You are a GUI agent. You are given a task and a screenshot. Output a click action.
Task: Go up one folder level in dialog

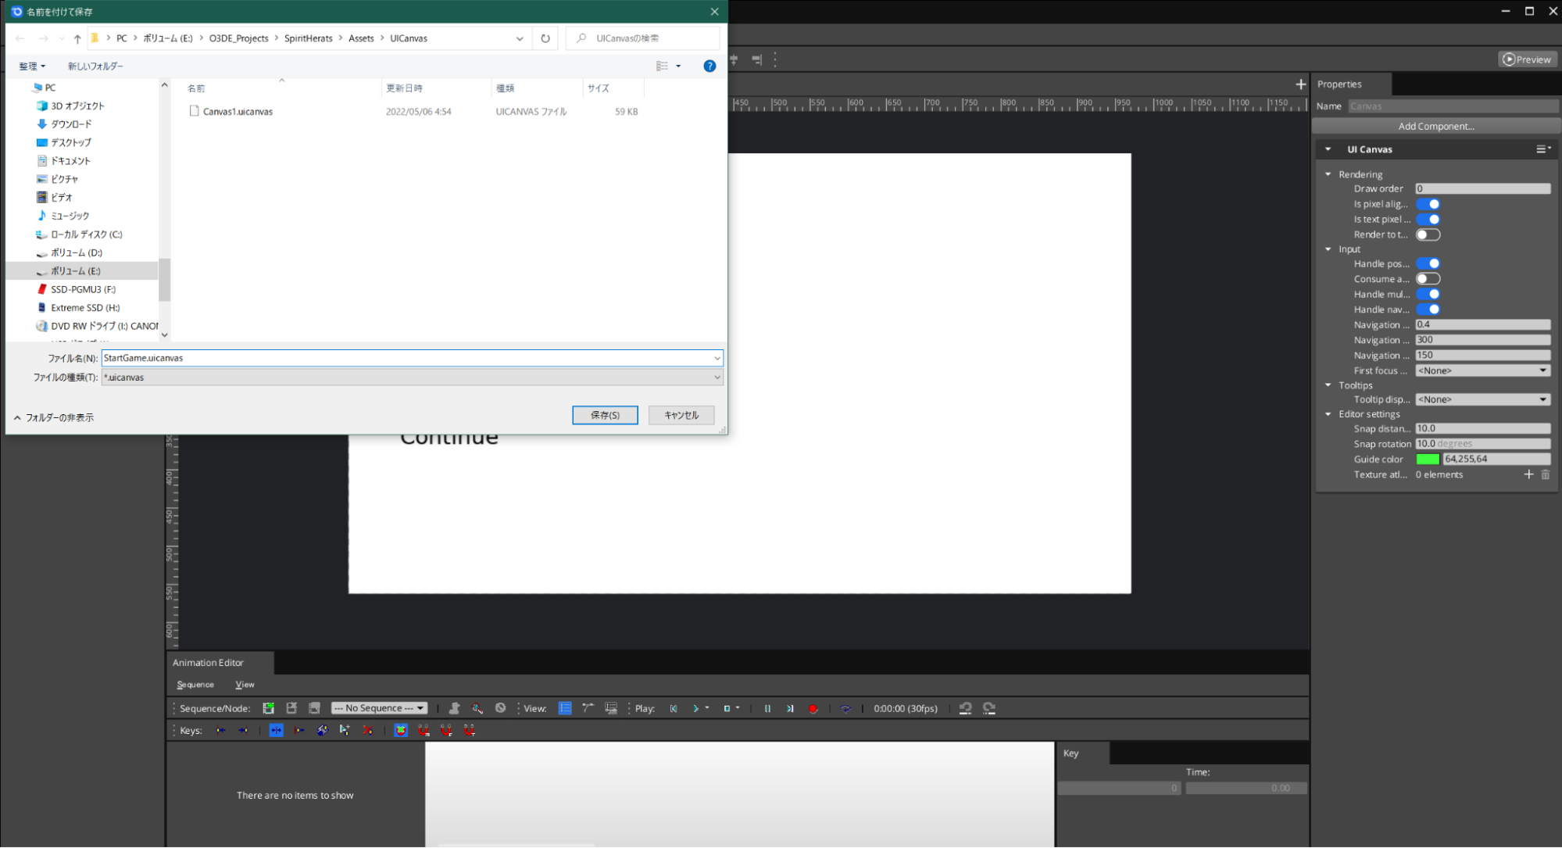(77, 38)
